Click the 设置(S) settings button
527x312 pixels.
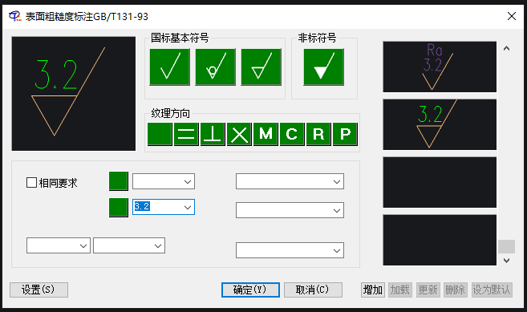click(x=39, y=290)
